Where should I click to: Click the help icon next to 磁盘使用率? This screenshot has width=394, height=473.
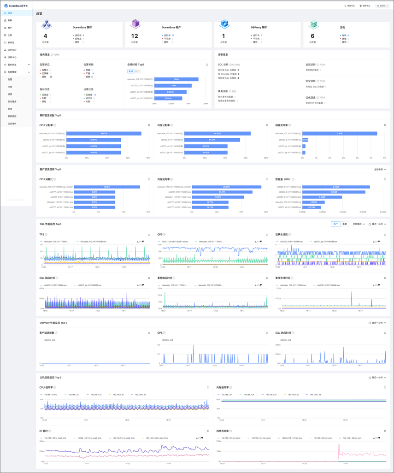(290, 125)
